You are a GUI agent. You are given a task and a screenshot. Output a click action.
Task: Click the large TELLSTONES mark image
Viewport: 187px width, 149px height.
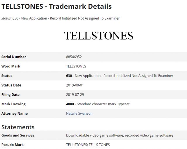tap(99, 36)
